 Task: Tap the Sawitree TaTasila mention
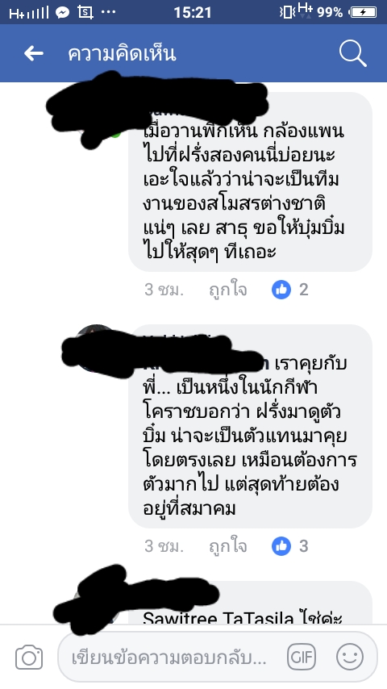pyautogui.click(x=218, y=618)
